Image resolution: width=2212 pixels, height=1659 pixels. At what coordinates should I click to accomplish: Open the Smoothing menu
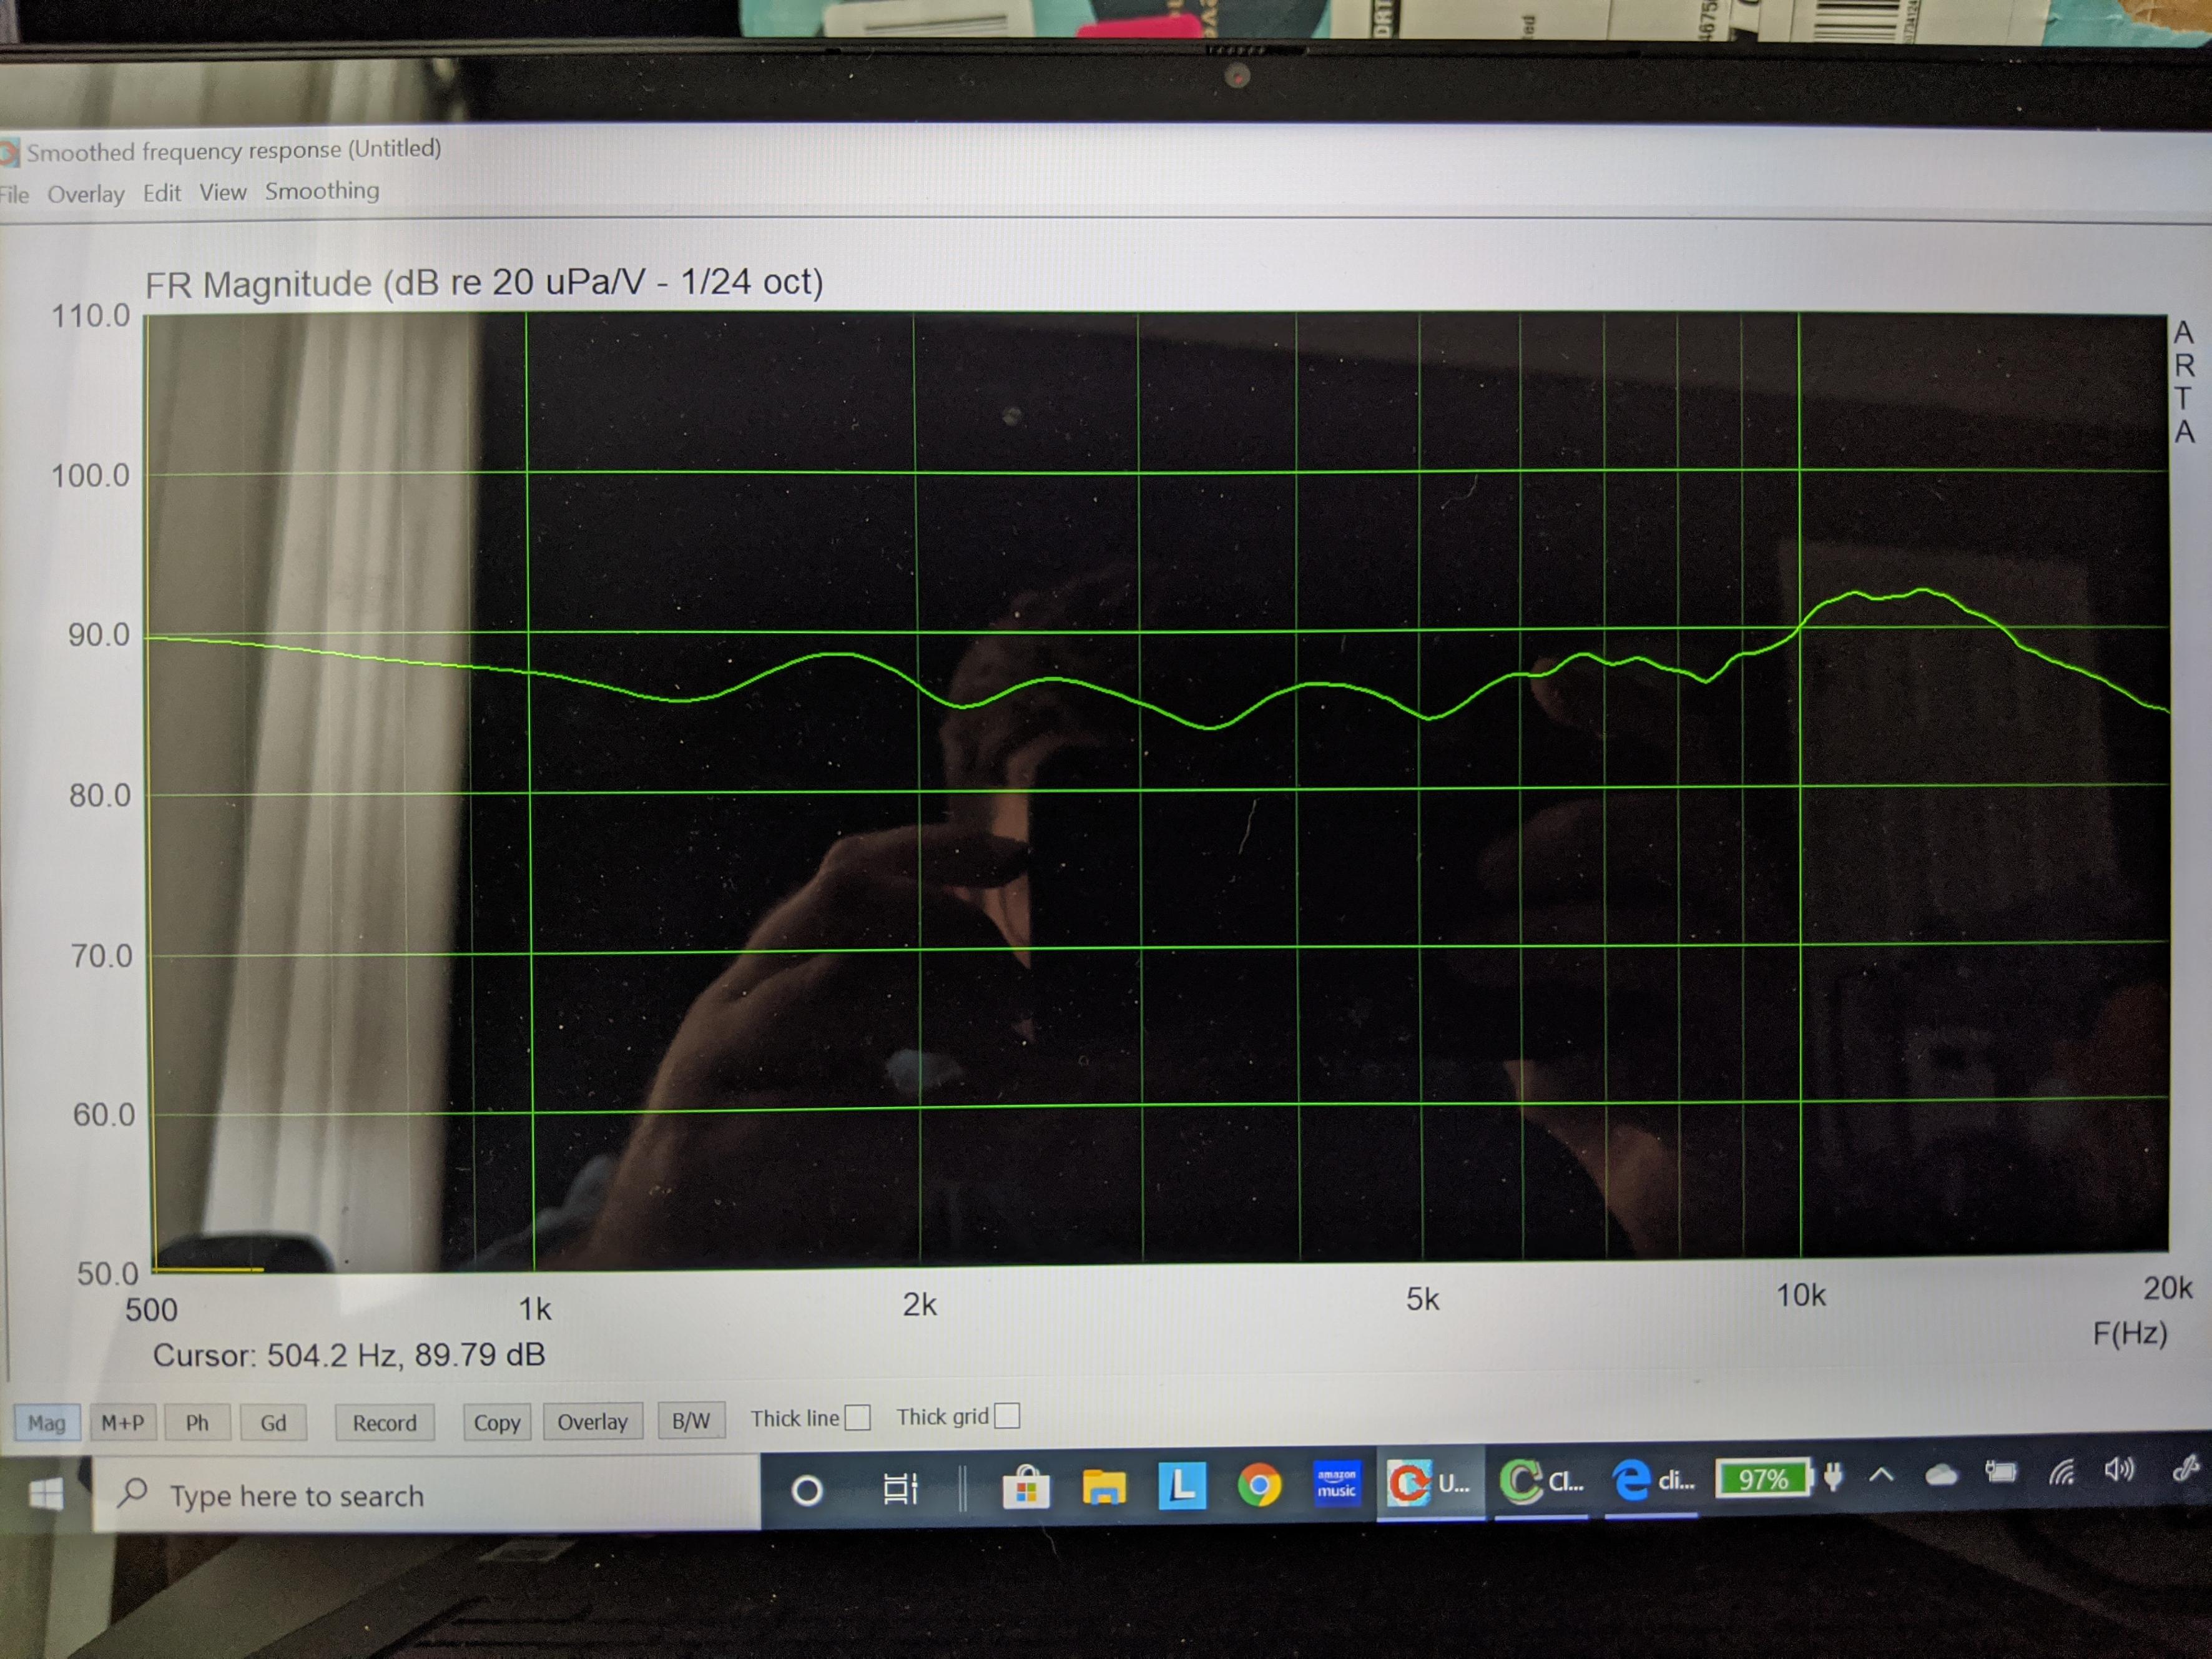322,191
